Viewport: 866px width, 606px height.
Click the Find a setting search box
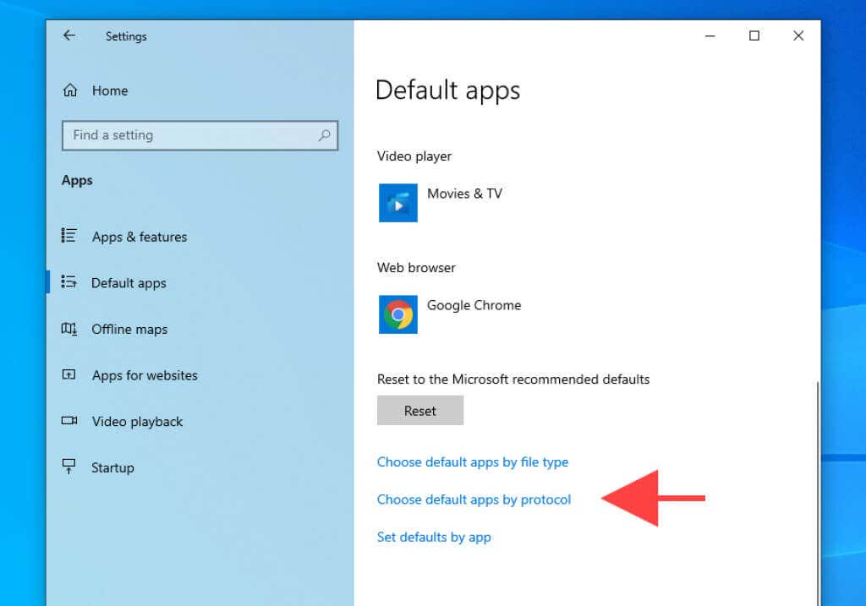pyautogui.click(x=200, y=135)
